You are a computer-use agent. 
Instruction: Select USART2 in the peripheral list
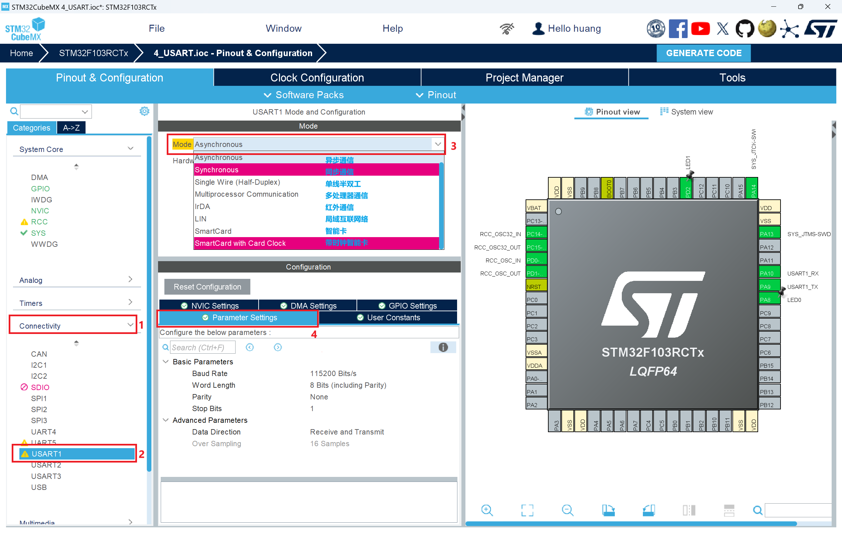(x=46, y=465)
